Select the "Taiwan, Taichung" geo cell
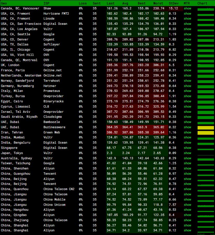 (x=16, y=163)
